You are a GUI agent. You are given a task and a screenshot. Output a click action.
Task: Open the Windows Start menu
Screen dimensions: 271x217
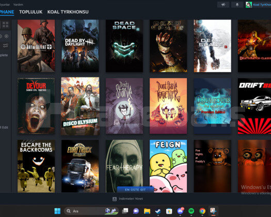(57, 211)
